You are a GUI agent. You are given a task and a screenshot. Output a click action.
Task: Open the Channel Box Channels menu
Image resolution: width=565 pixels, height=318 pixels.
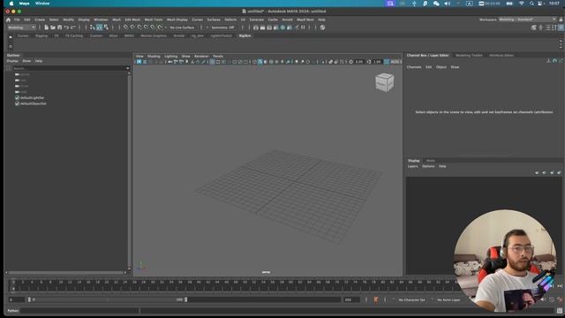[414, 67]
